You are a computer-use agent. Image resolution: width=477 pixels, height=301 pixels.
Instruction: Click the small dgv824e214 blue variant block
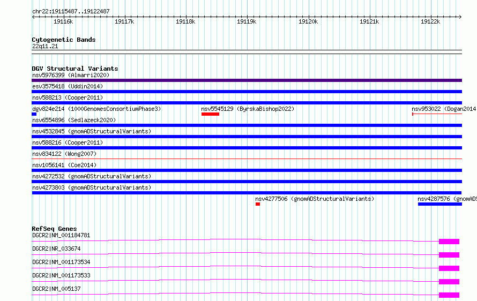[34, 114]
